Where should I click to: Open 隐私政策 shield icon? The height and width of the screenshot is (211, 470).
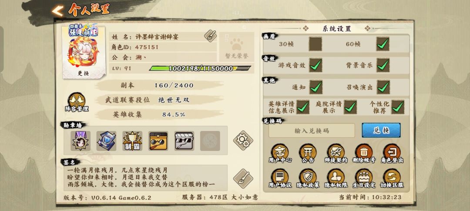click(308, 178)
